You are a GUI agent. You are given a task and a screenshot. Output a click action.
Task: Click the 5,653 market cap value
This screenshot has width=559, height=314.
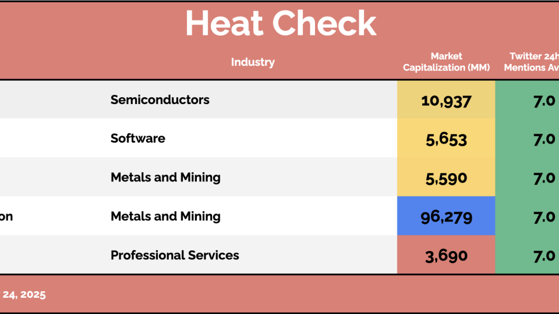tap(446, 139)
